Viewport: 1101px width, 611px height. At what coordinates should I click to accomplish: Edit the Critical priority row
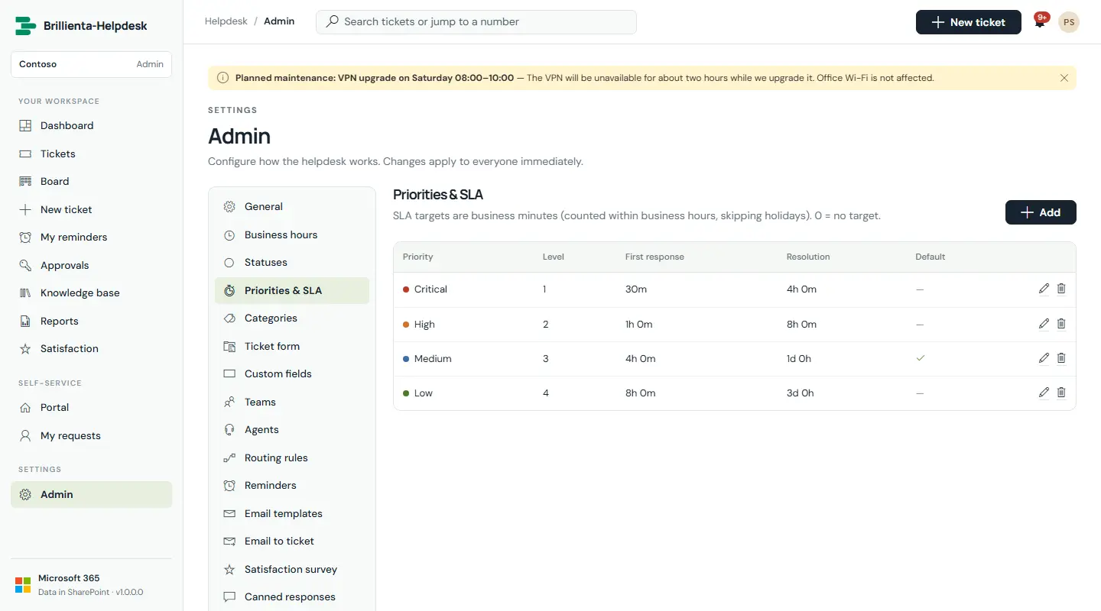(1044, 289)
